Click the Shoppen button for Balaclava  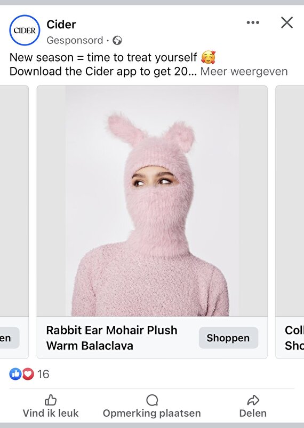tap(228, 338)
